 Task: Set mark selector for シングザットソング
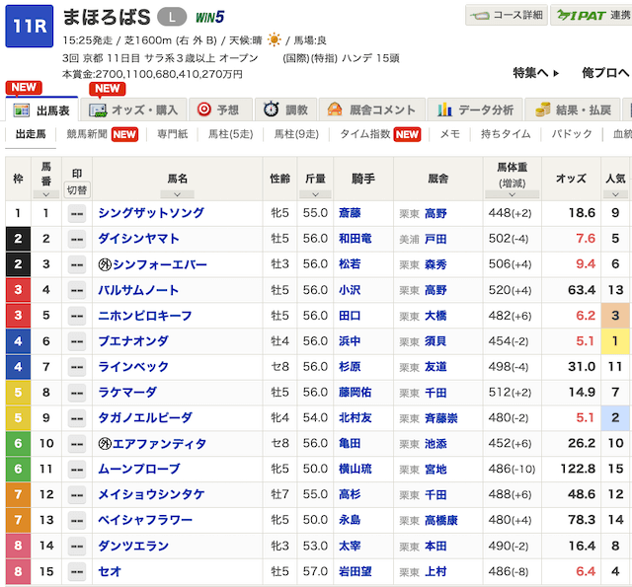click(76, 213)
